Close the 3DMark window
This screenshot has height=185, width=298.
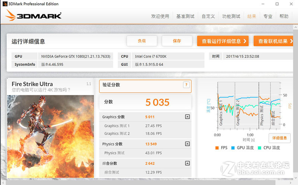click(x=291, y=4)
